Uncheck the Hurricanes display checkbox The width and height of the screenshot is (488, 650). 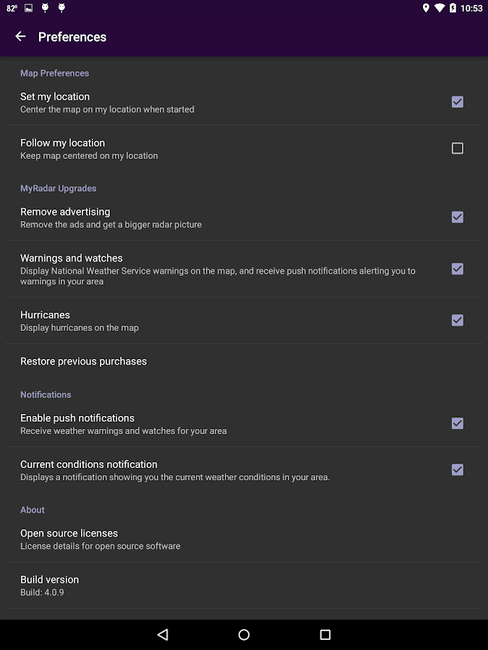pyautogui.click(x=458, y=320)
